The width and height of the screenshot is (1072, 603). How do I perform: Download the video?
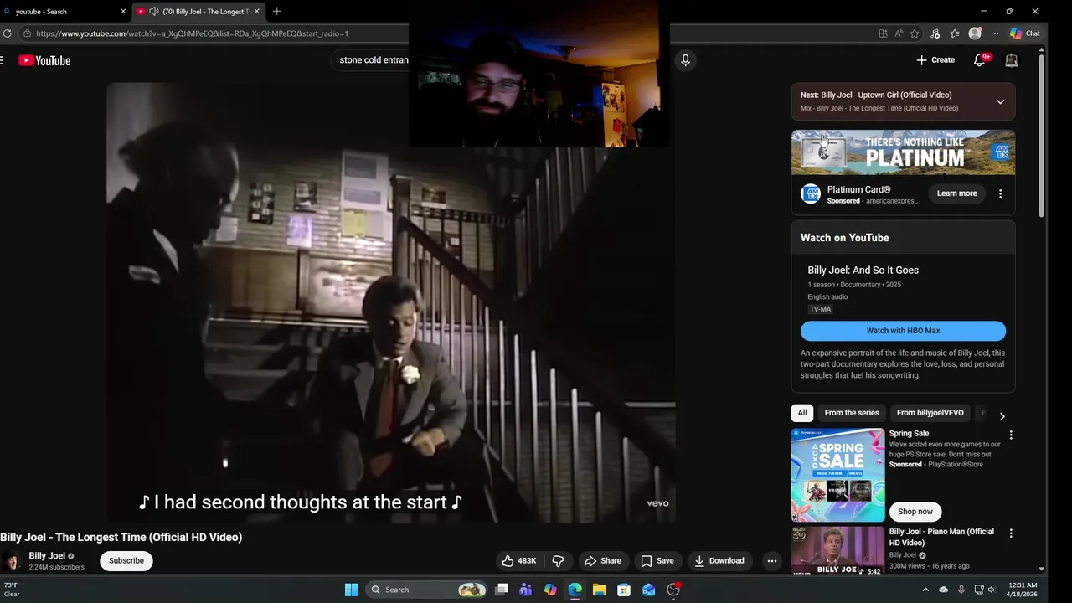719,561
